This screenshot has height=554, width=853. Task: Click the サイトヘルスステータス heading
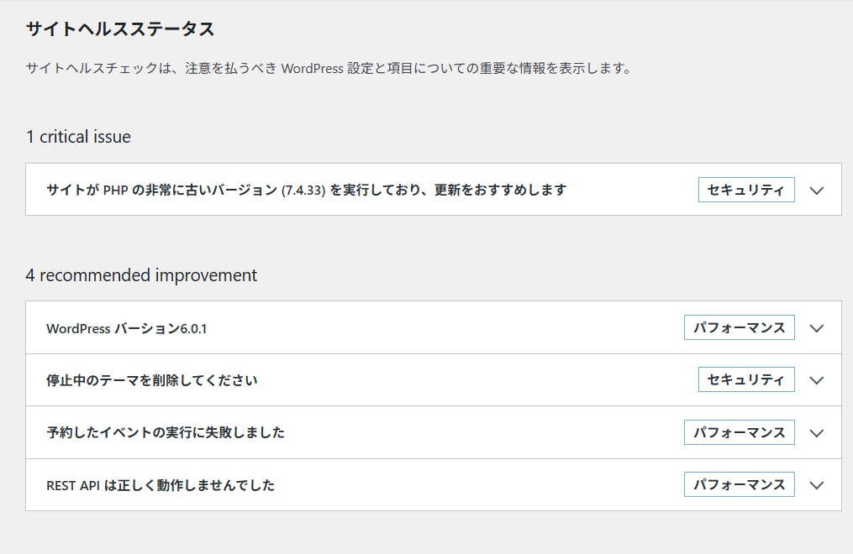tap(120, 29)
